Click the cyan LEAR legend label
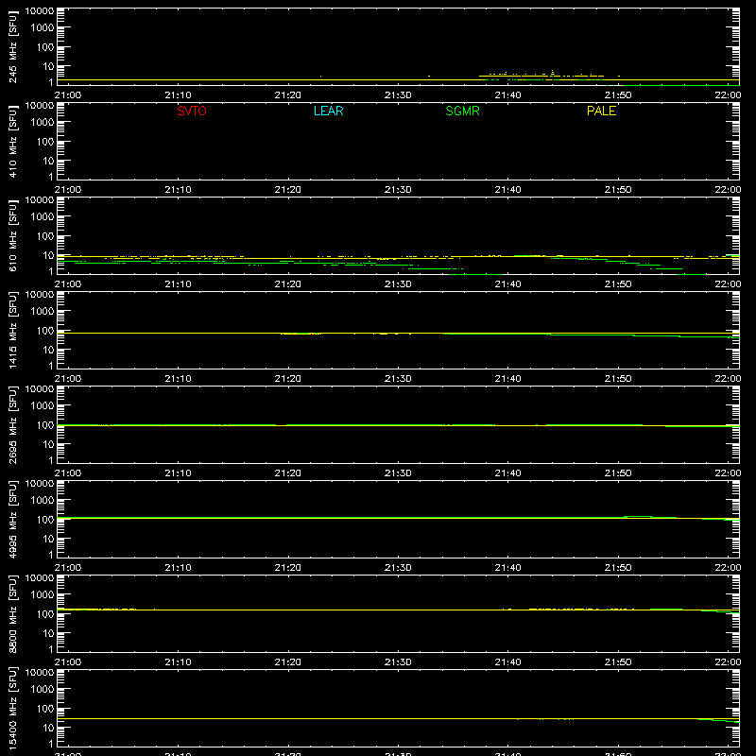This screenshot has height=756, width=756. point(328,111)
